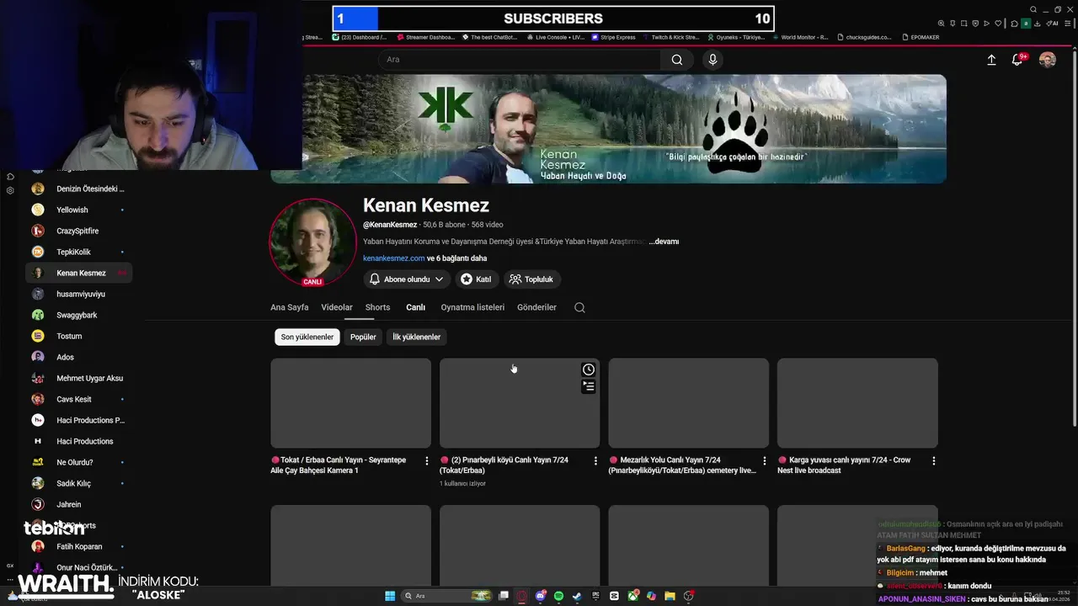The height and width of the screenshot is (606, 1078).
Task: Click the heart bookmark icon in browser toolbar
Action: [x=998, y=24]
